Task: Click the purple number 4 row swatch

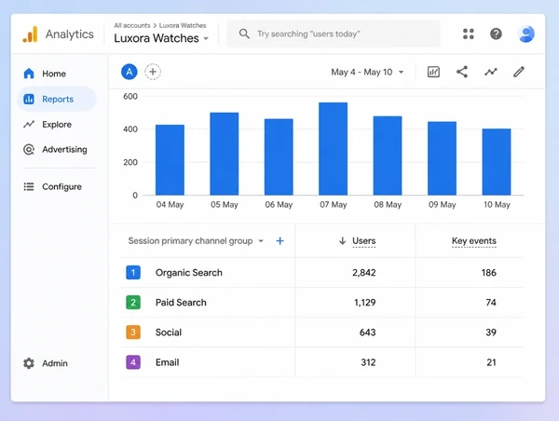Action: [x=133, y=362]
